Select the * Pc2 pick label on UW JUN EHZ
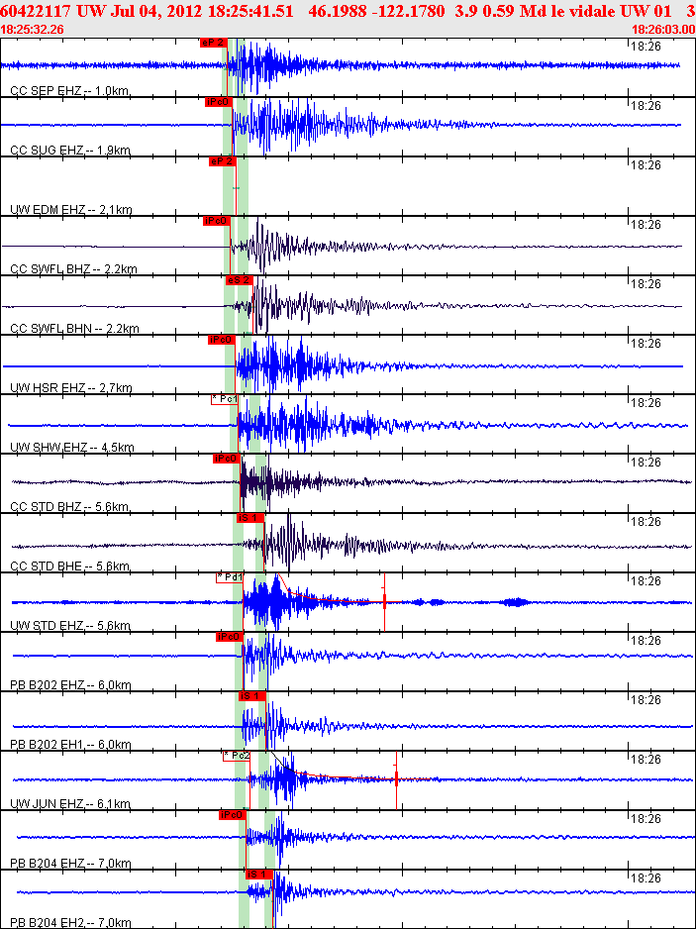Image resolution: width=696 pixels, height=929 pixels. click(237, 756)
